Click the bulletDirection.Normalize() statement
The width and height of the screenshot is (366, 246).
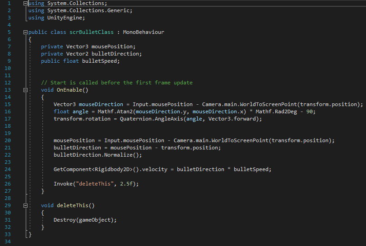97,155
